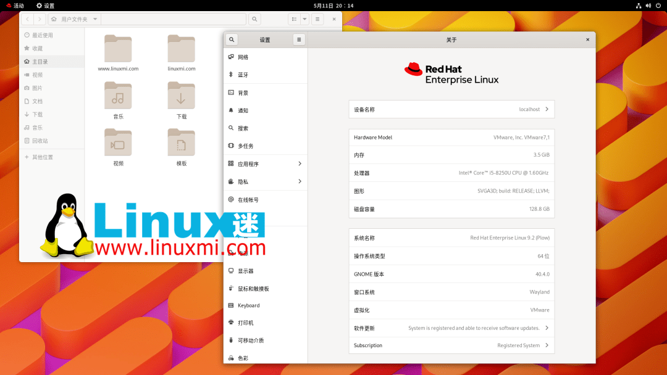Viewport: 667px width, 375px height.
Task: Select the 下载 downloads folder
Action: click(x=181, y=101)
